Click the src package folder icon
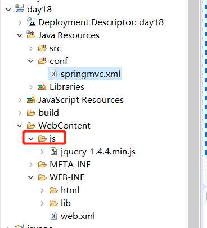Image resolution: width=207 pixels, height=228 pixels. [42, 48]
